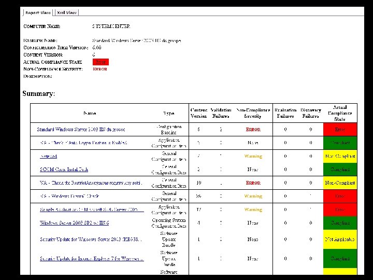Click the Name column header
This screenshot has height=280, width=373.
click(x=90, y=113)
